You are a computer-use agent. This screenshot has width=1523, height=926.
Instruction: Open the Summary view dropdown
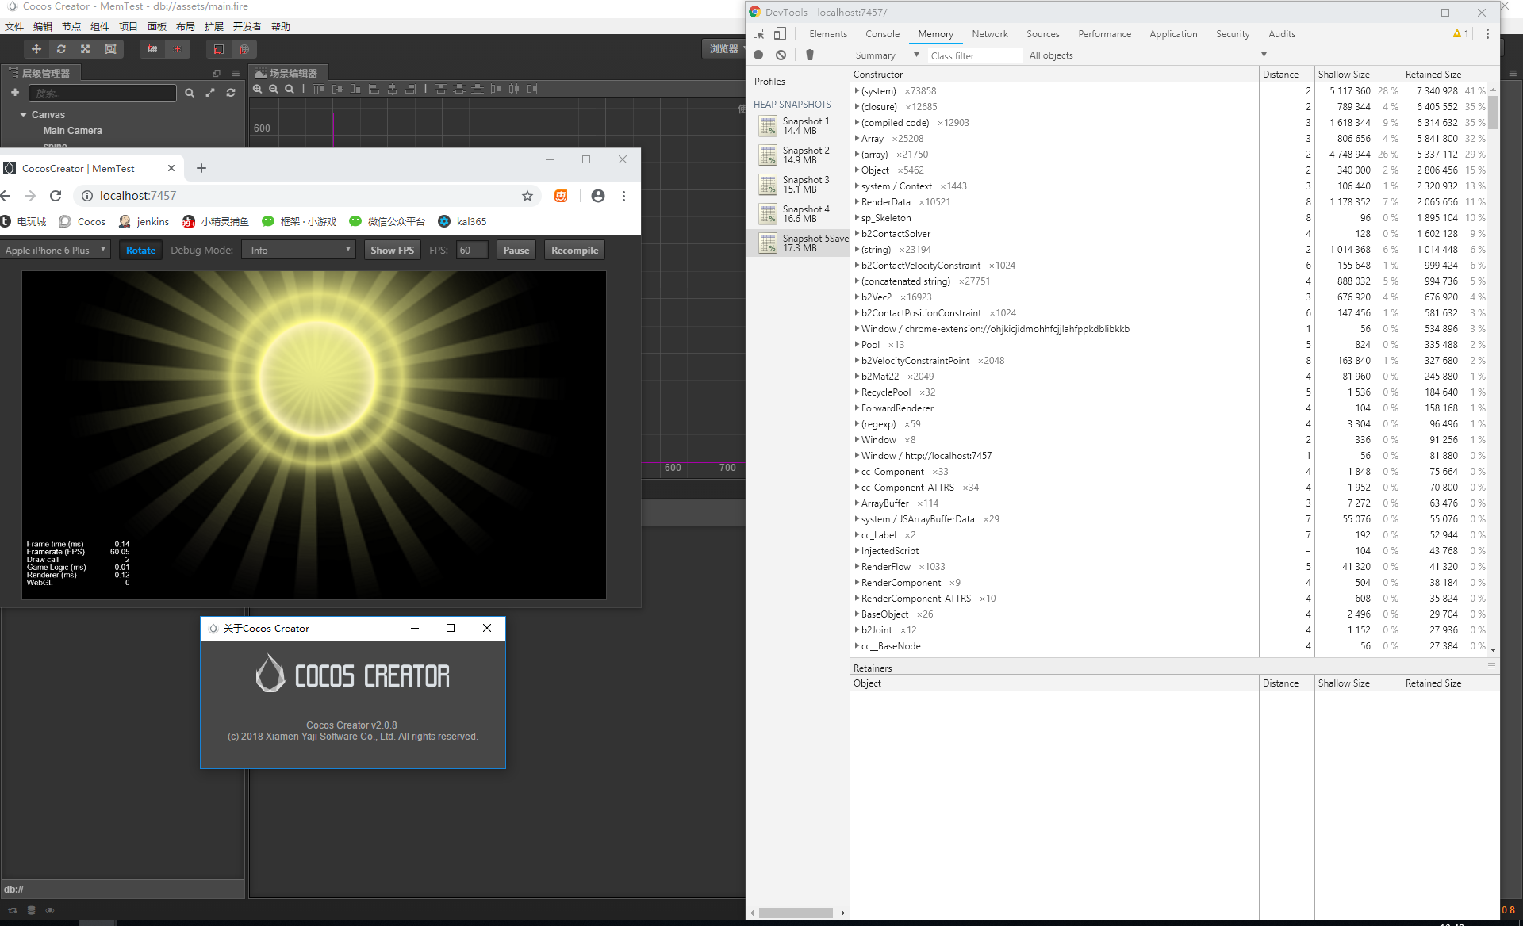pos(887,55)
